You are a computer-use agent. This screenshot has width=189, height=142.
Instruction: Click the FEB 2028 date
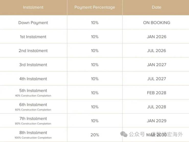click(x=157, y=93)
